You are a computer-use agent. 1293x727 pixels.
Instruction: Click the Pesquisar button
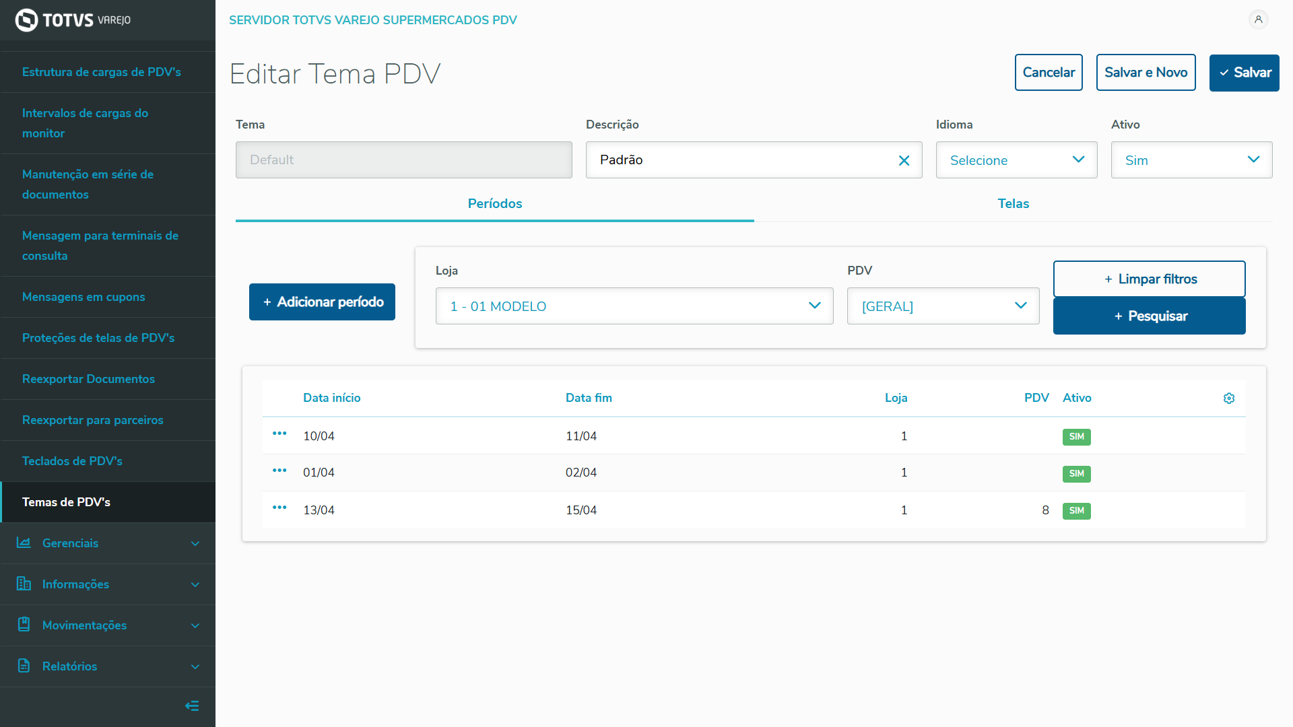(x=1149, y=316)
